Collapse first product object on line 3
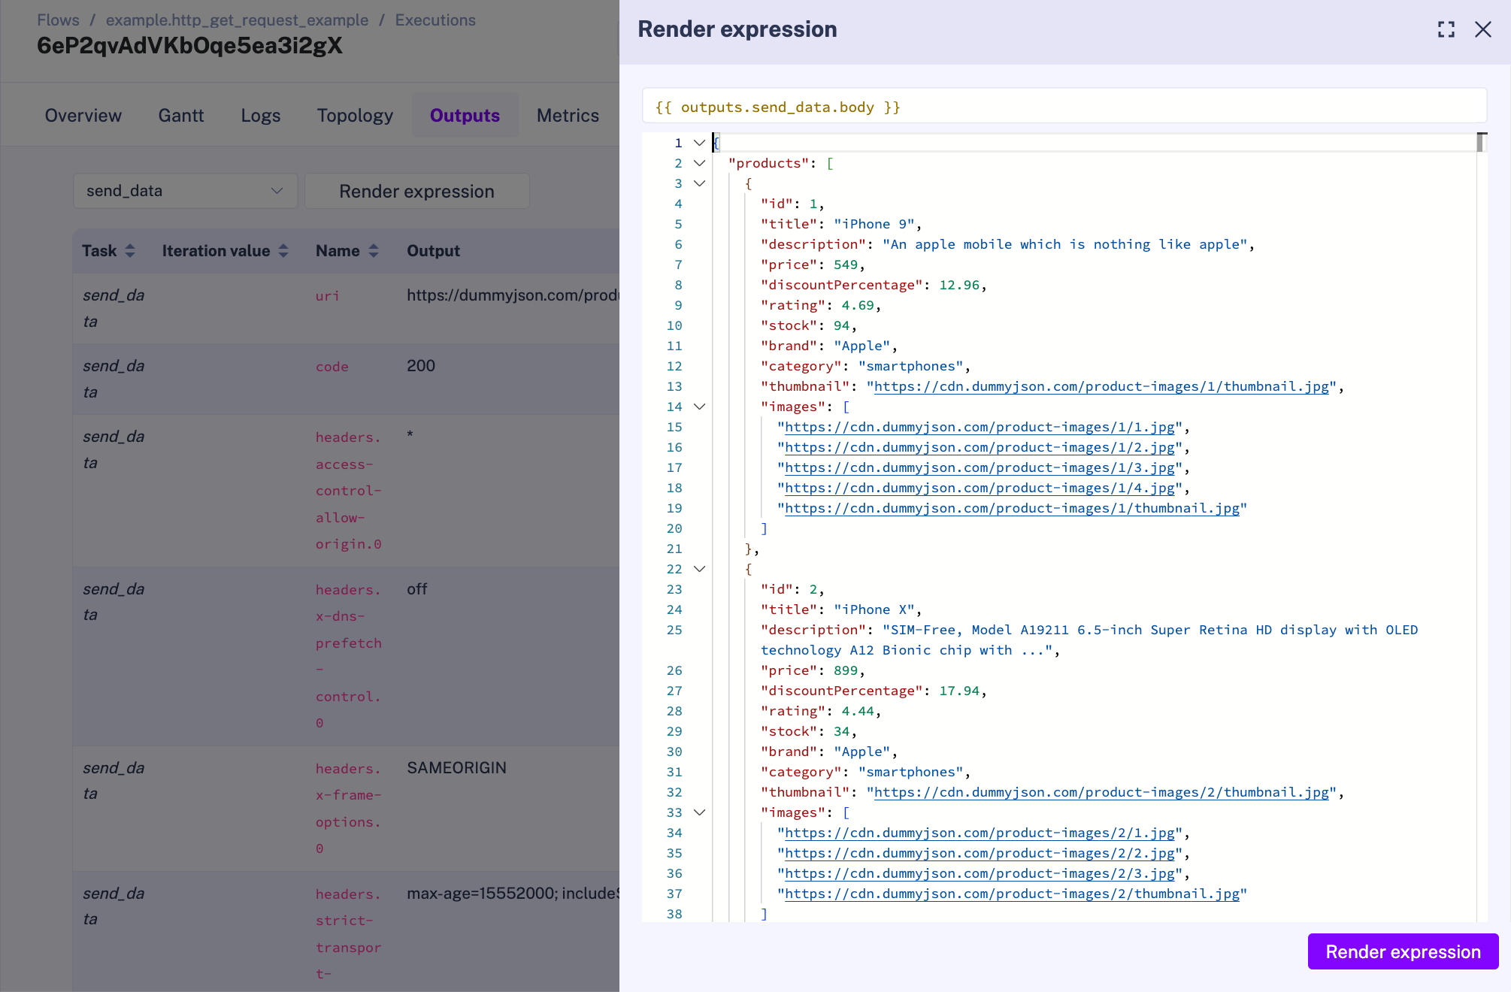The image size is (1511, 992). tap(699, 183)
